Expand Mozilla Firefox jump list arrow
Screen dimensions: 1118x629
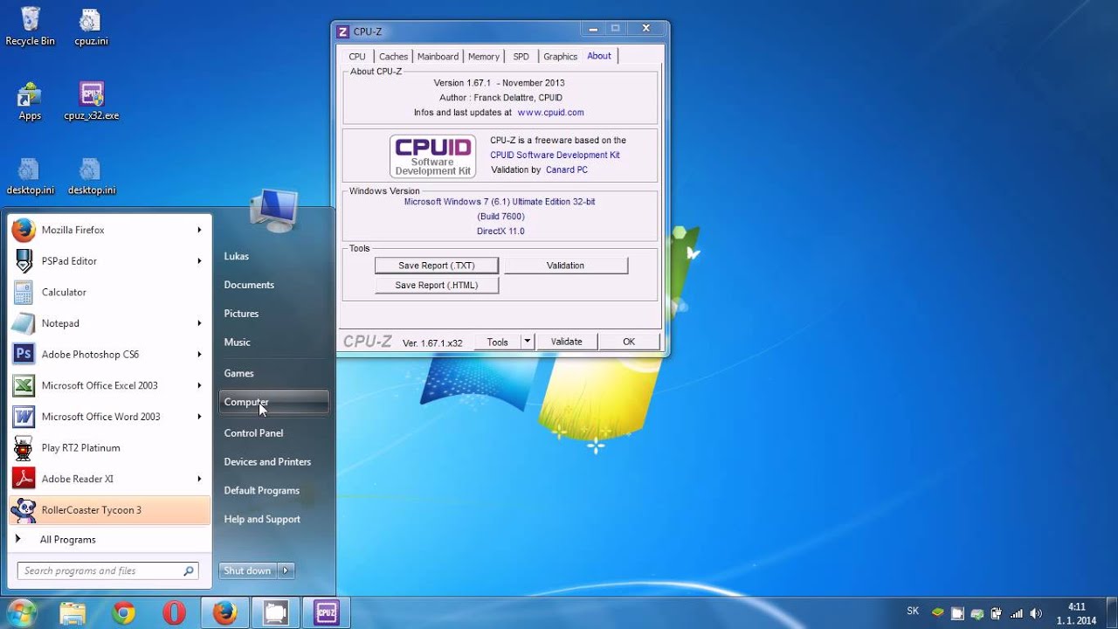pos(199,230)
